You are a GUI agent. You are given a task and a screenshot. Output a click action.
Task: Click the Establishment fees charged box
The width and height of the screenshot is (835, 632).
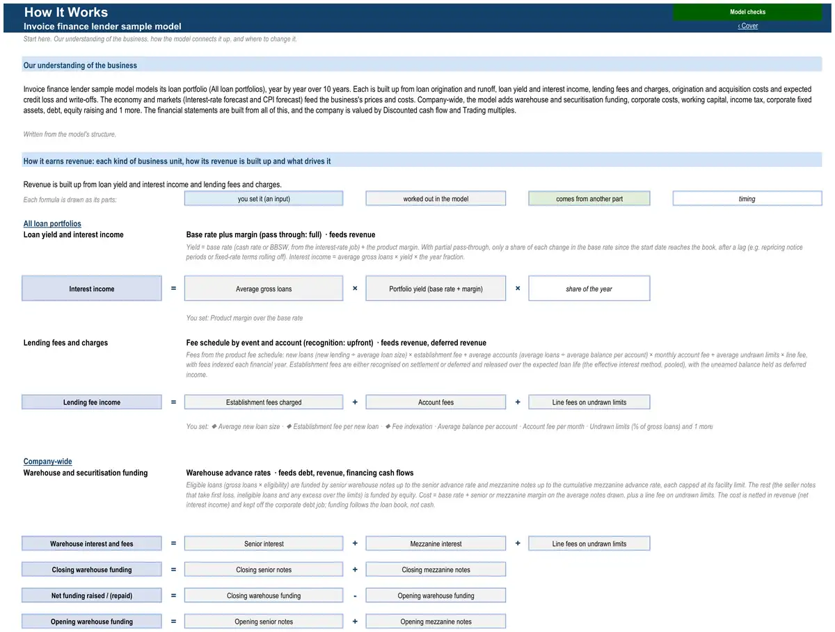tap(264, 402)
